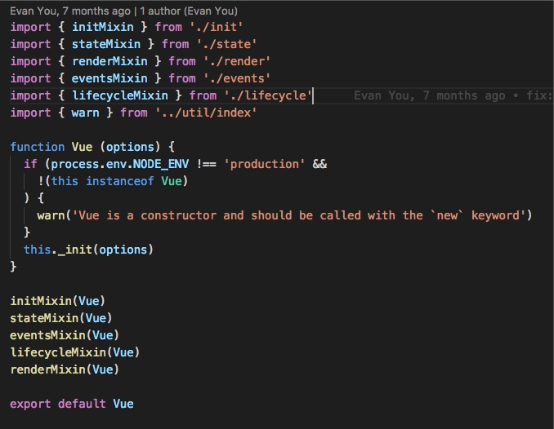Click the function keyword before Vue
Viewport: 554px width, 429px height.
pos(38,147)
